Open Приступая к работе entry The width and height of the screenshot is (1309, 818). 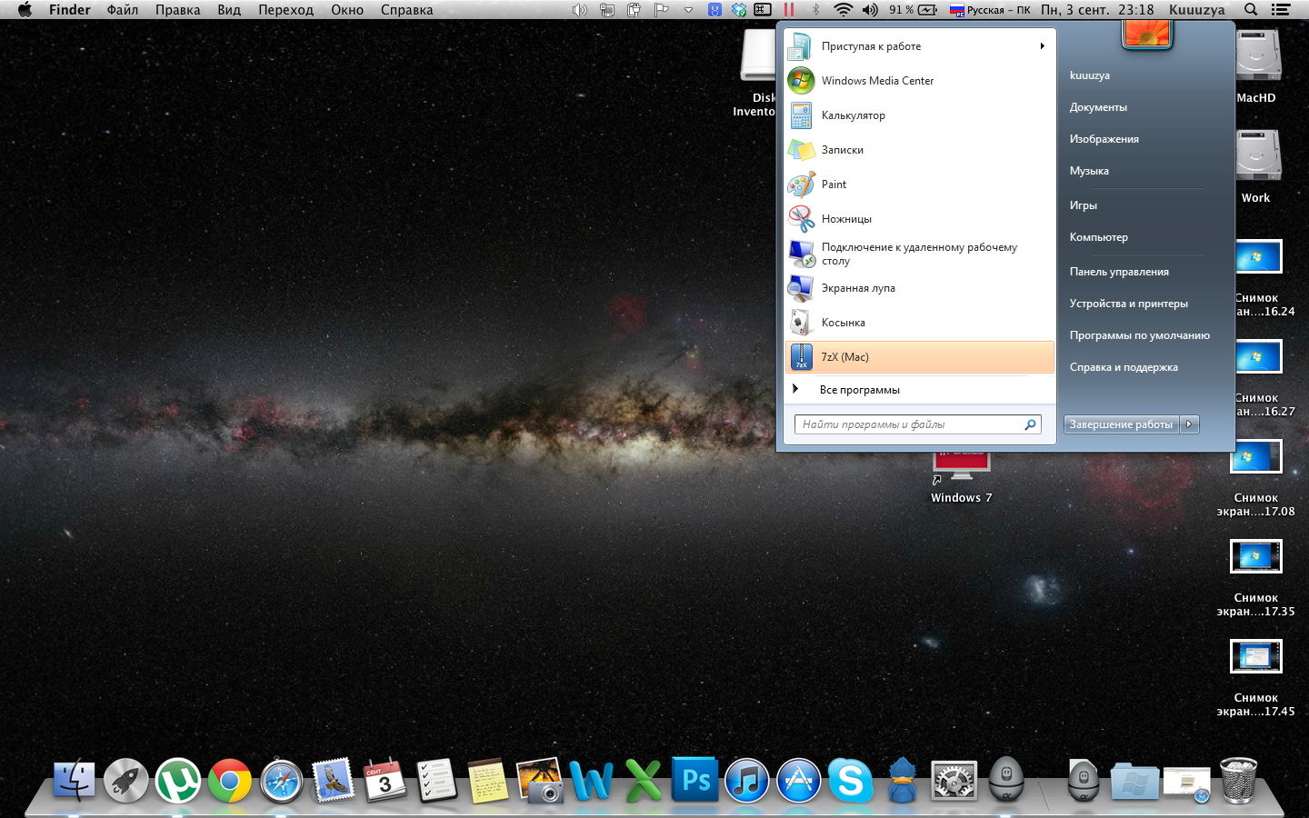tap(919, 46)
